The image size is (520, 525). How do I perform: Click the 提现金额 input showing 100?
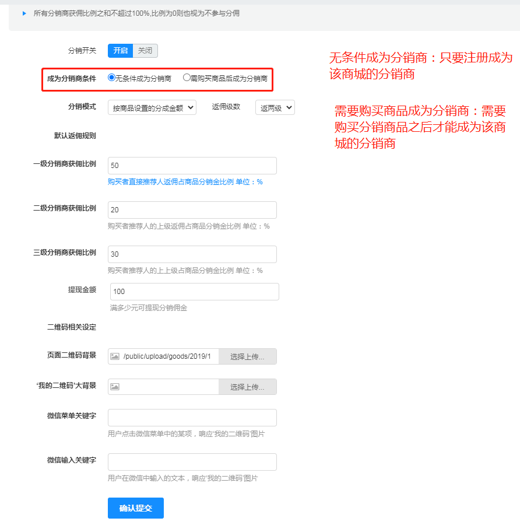pos(194,292)
